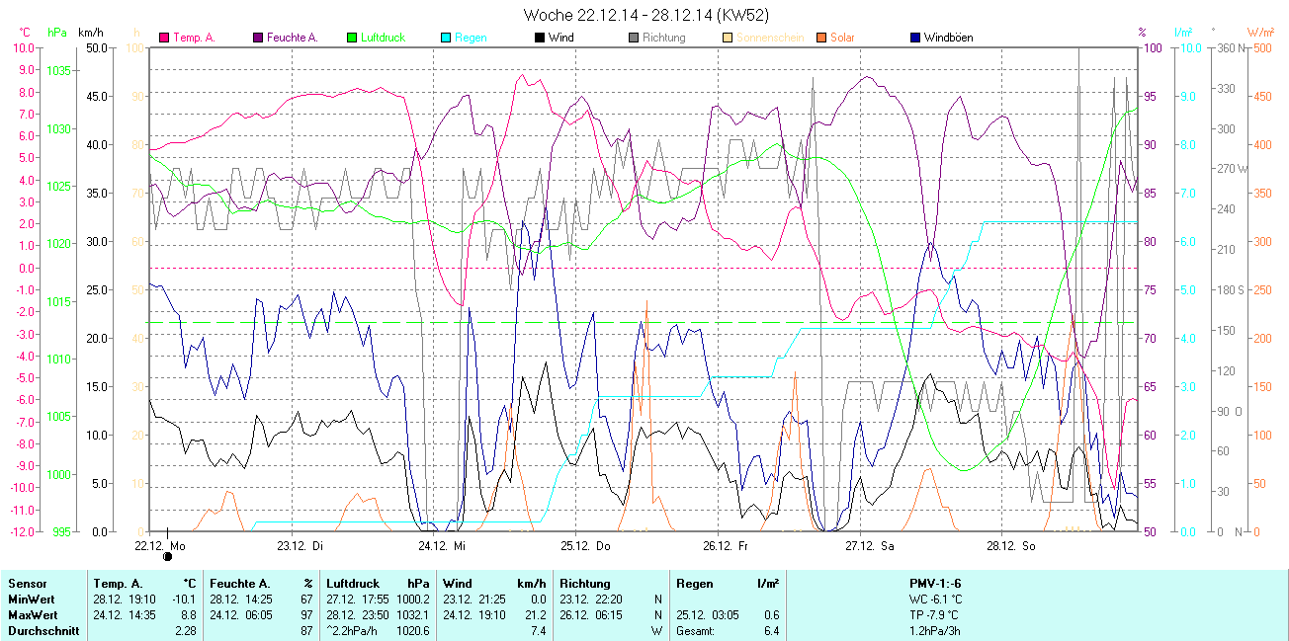
Task: Click the '23.12. 22:20' direction timestamp
Action: [591, 600]
